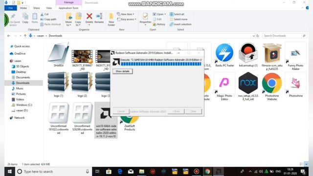Open the Application Tools tab
Viewport: 313px width, 176px height.
(68, 8)
